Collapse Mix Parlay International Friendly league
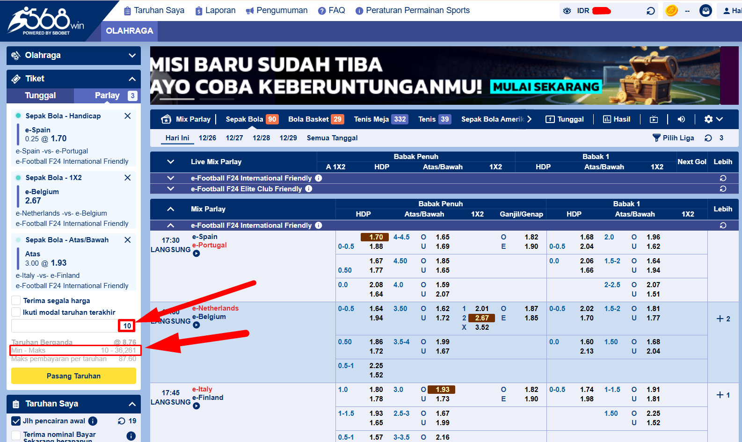The height and width of the screenshot is (442, 742). point(170,225)
